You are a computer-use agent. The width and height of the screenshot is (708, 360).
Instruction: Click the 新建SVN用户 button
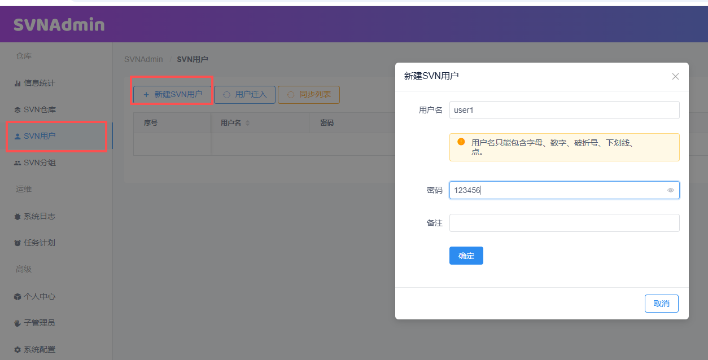coord(173,95)
